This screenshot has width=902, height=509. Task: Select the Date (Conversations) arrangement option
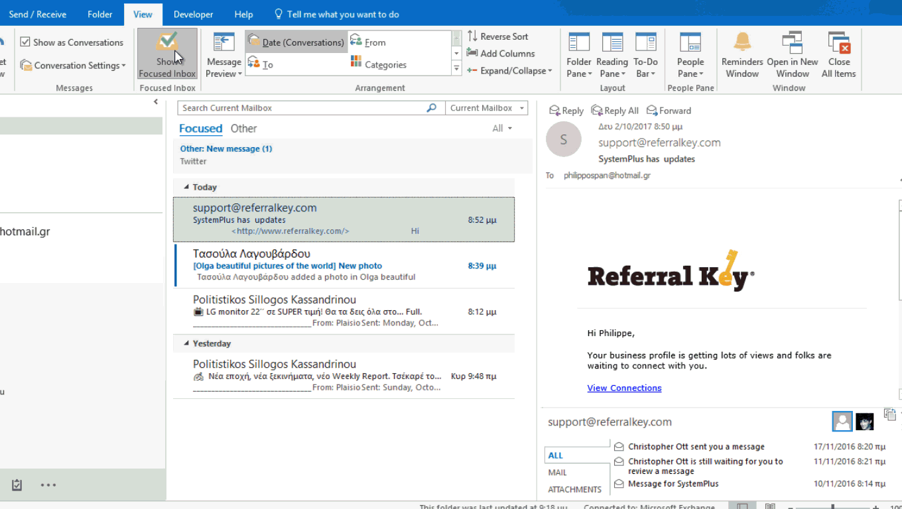point(296,42)
